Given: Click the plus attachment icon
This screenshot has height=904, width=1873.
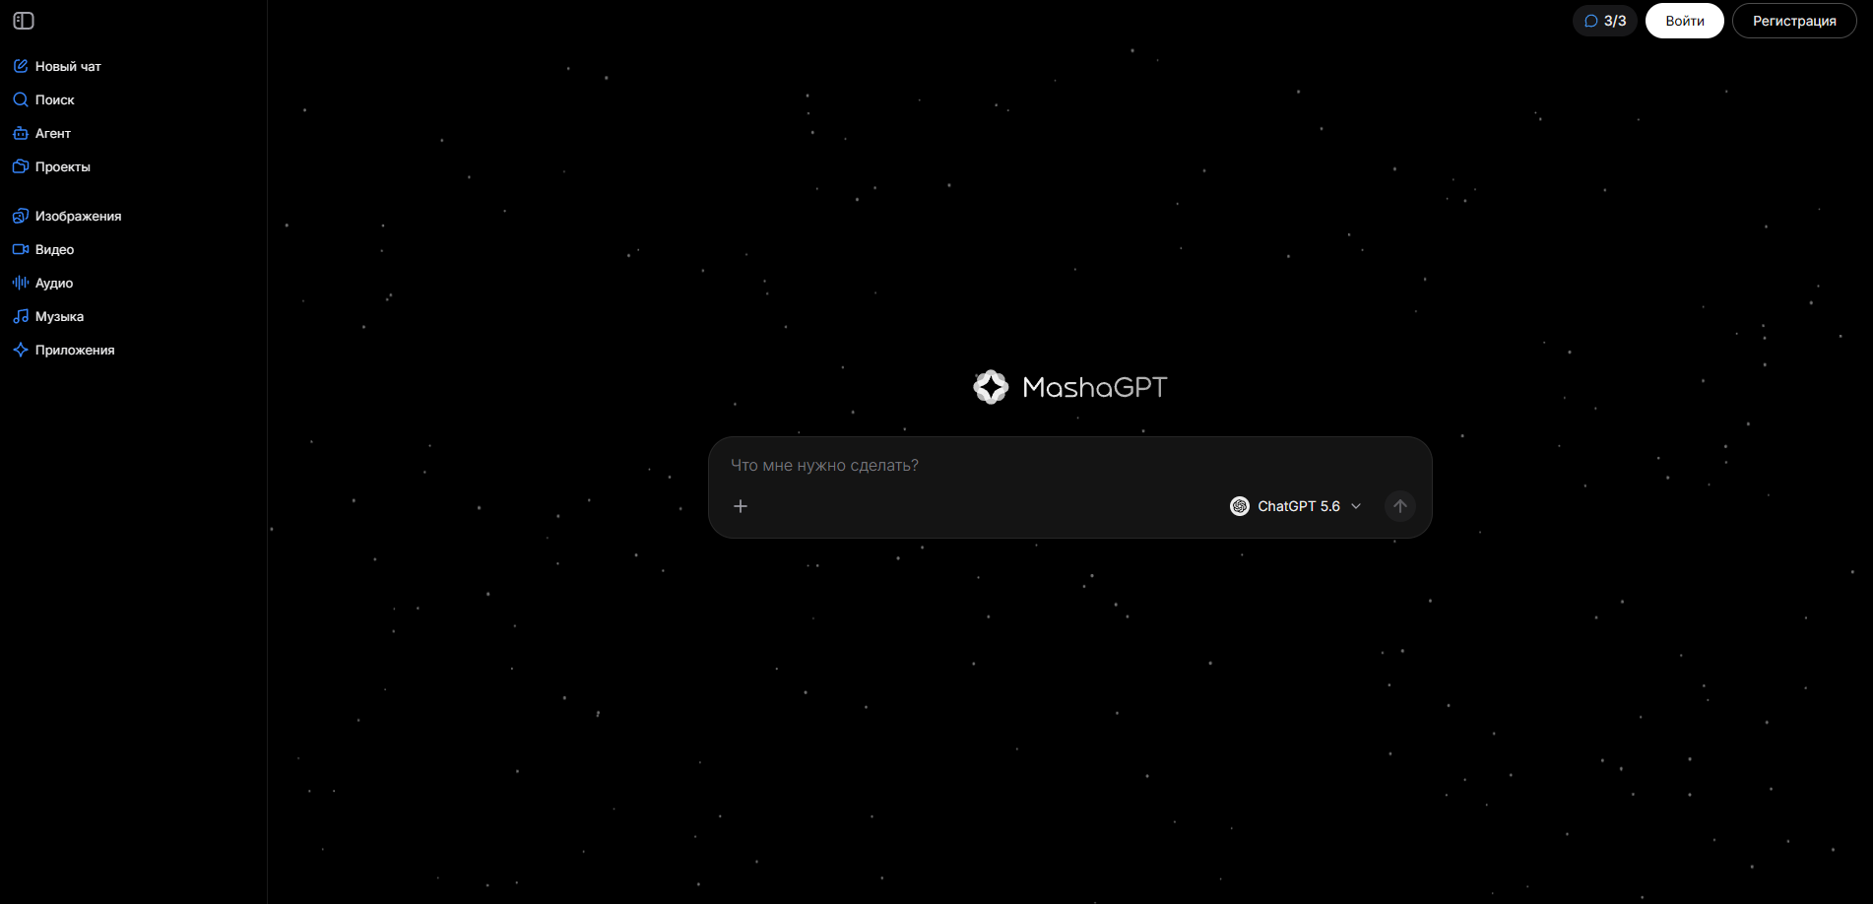Looking at the screenshot, I should 741,506.
